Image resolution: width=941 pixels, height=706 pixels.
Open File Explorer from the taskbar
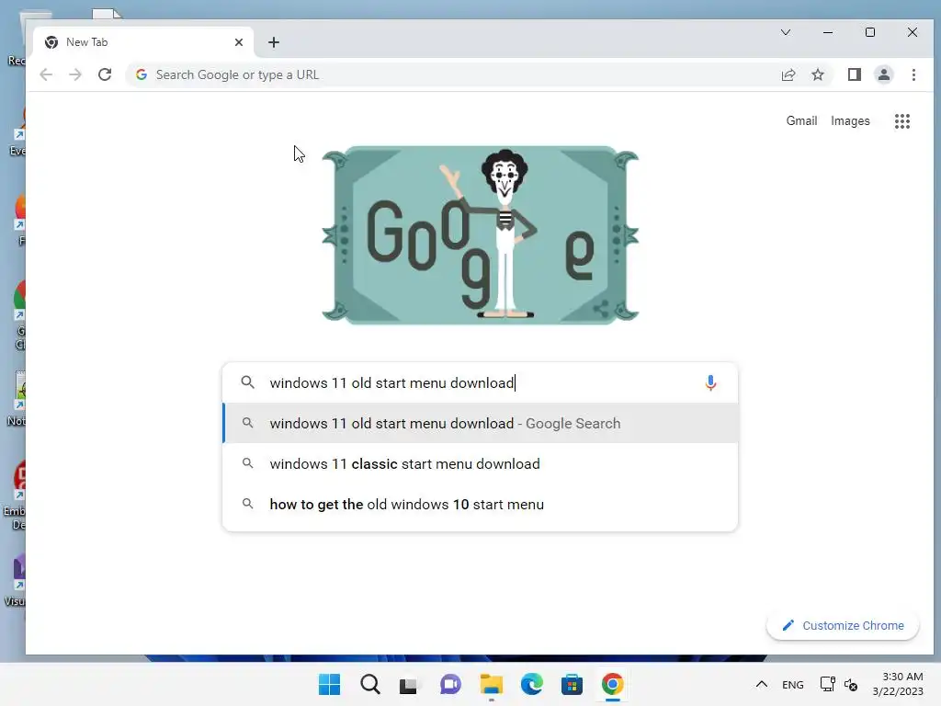coord(492,684)
